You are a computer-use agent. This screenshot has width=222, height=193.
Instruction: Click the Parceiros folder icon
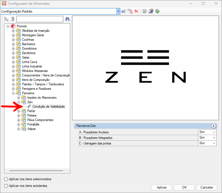pyautogui.click(x=18, y=93)
